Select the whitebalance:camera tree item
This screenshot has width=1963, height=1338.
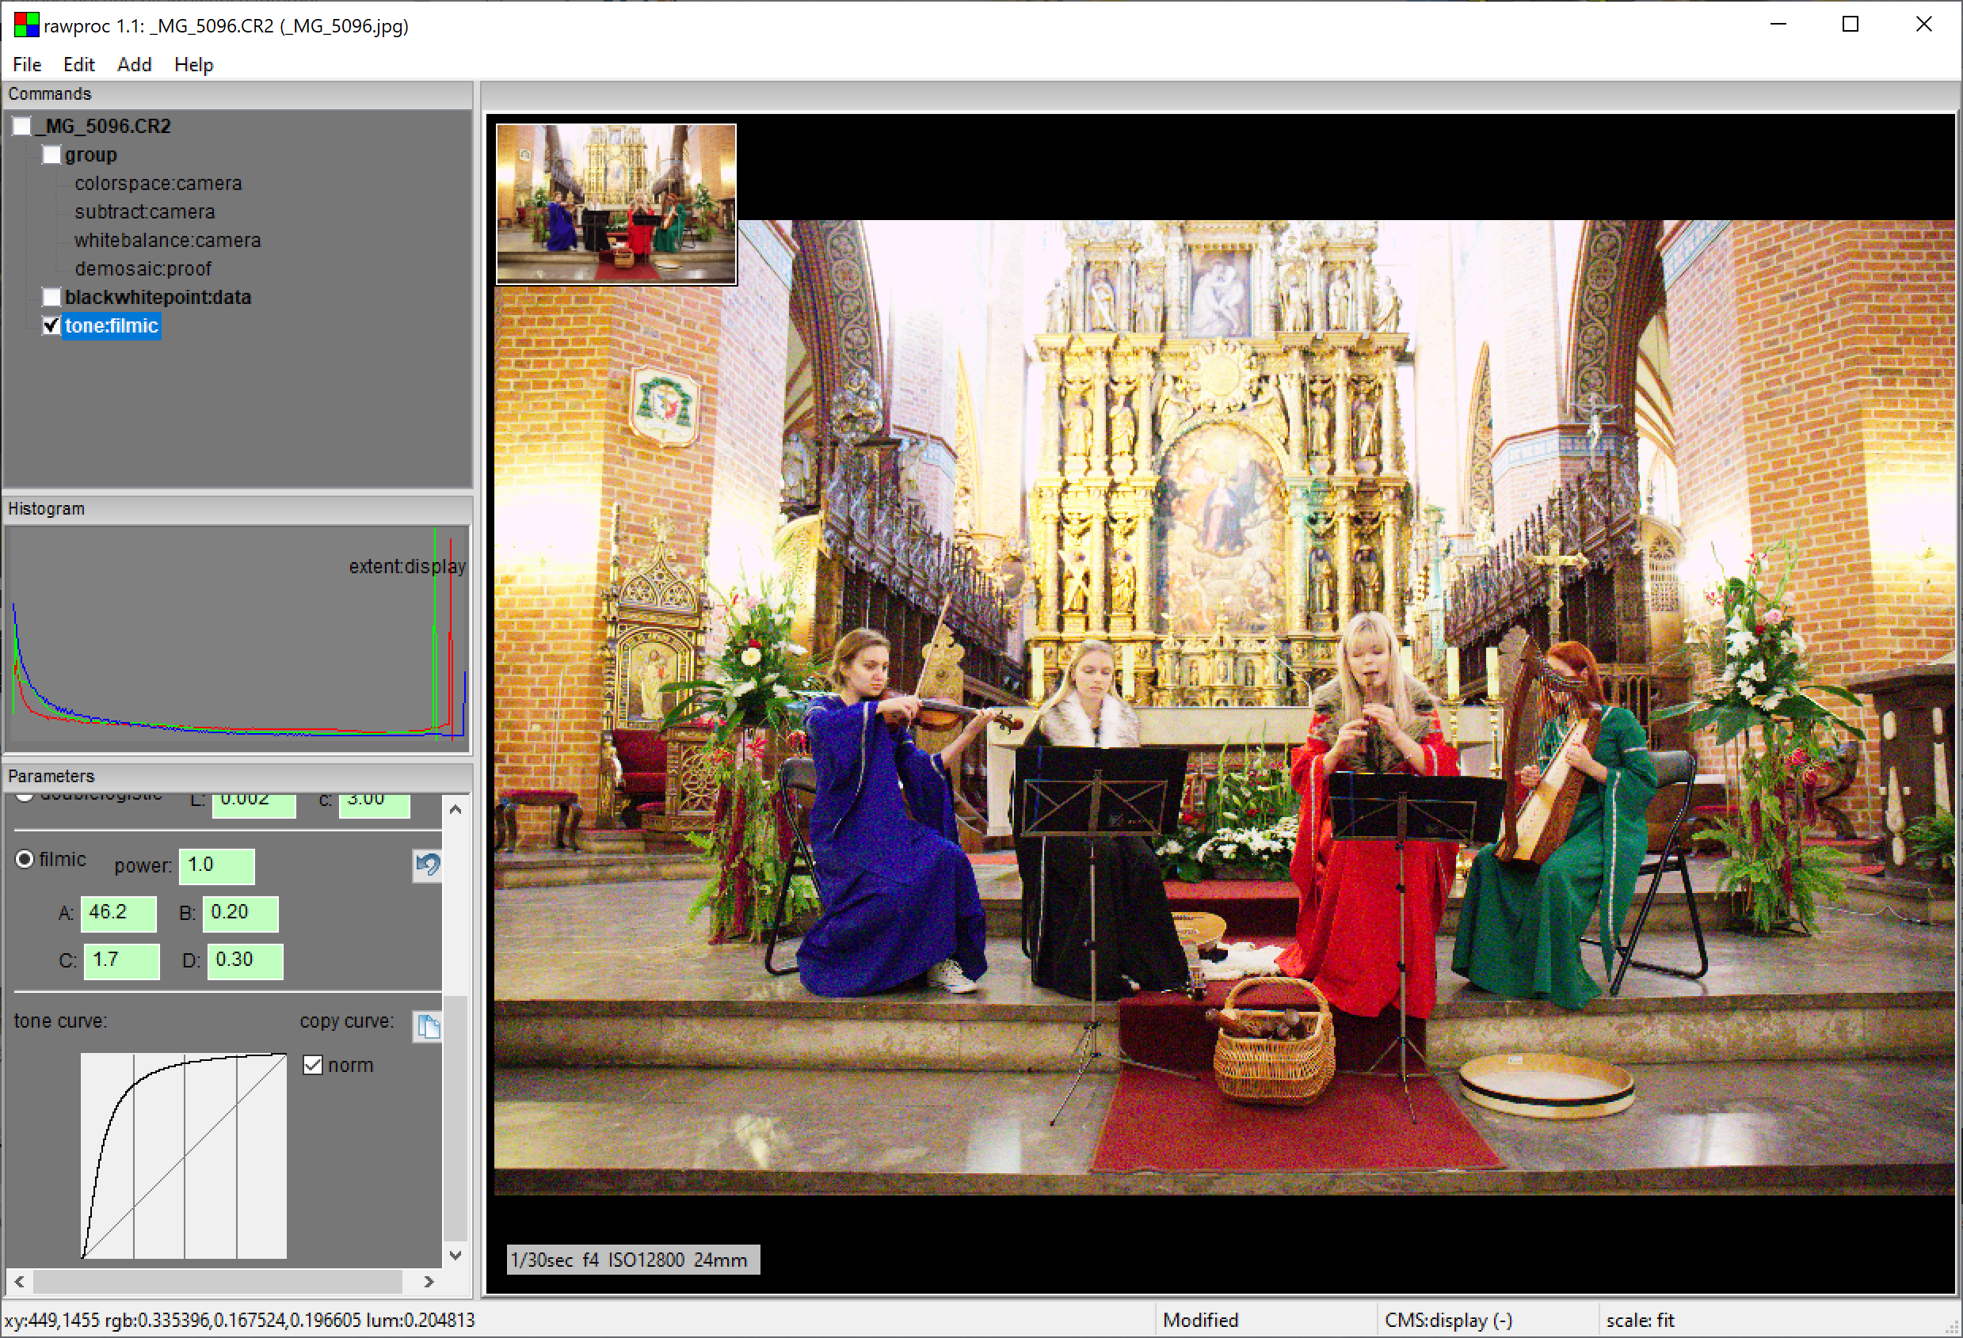(x=167, y=241)
